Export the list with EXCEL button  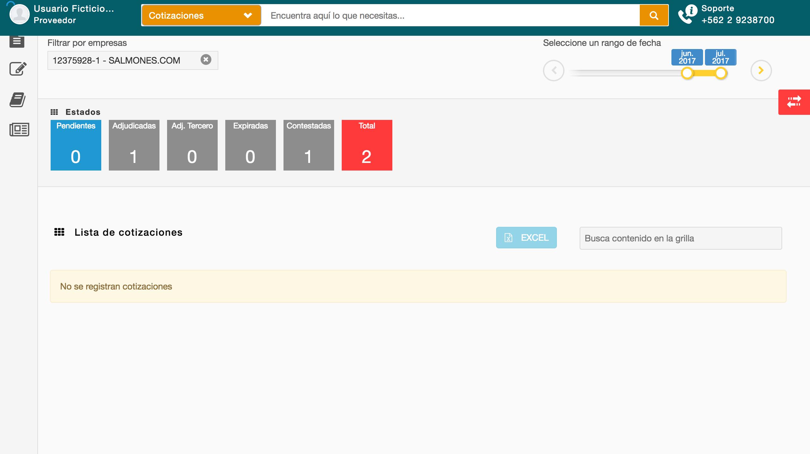coord(526,238)
